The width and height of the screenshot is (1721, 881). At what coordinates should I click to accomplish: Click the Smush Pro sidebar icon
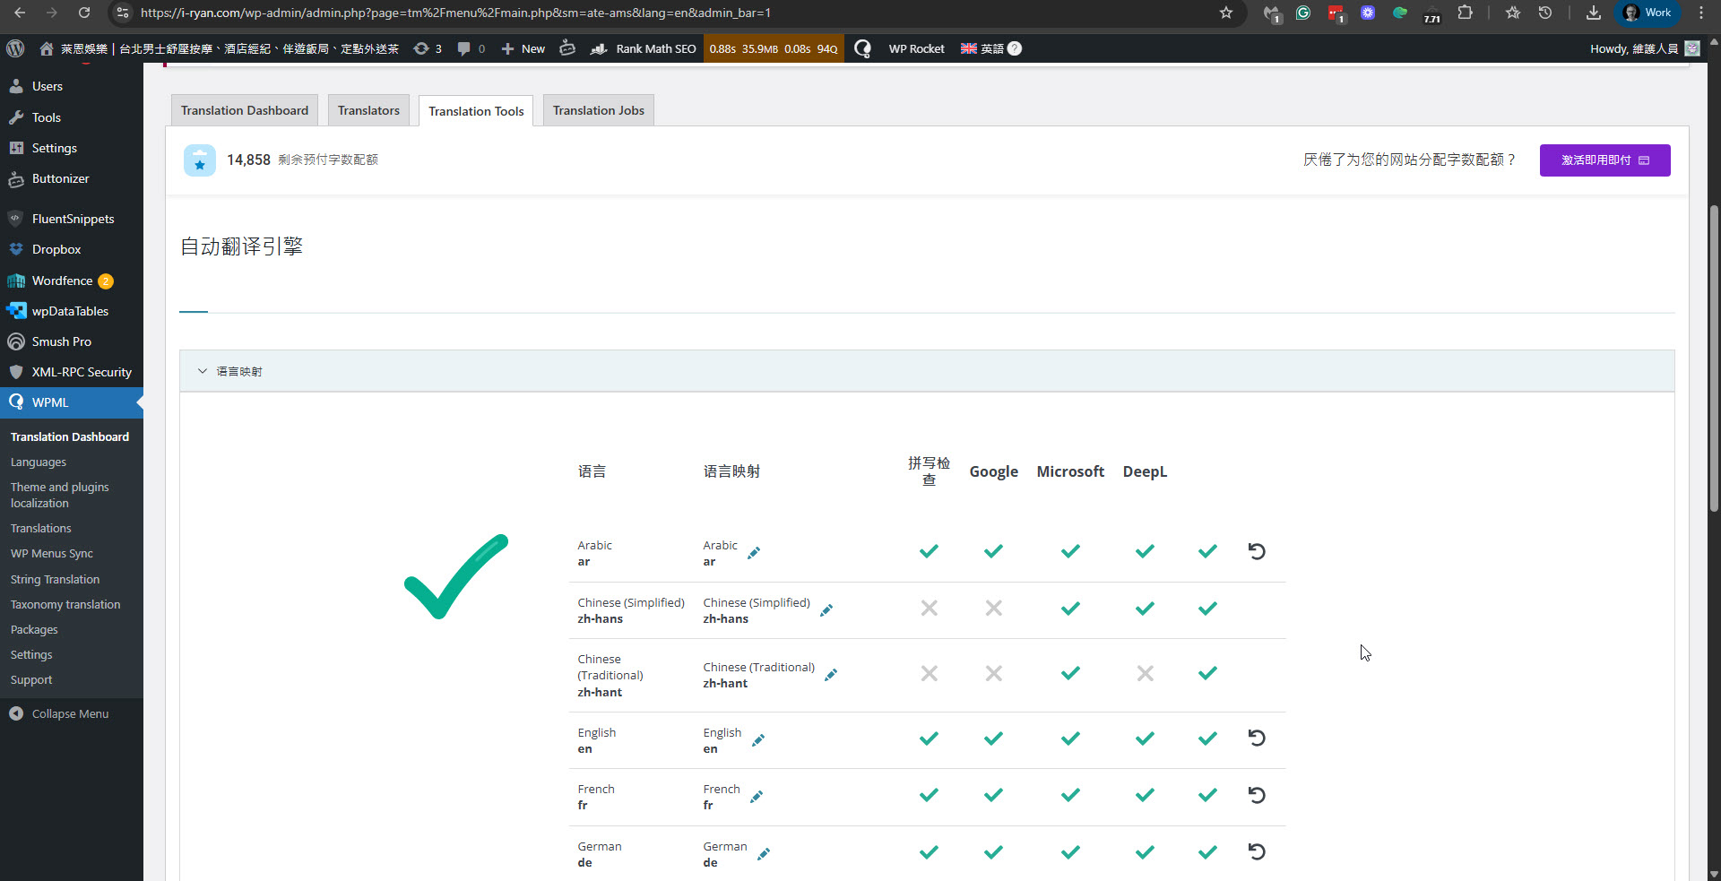16,341
